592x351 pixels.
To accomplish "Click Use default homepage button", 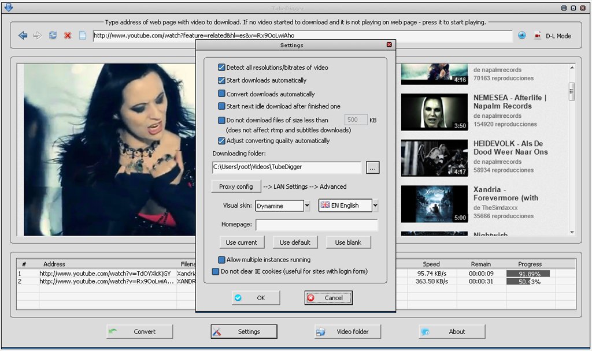I will (x=295, y=242).
